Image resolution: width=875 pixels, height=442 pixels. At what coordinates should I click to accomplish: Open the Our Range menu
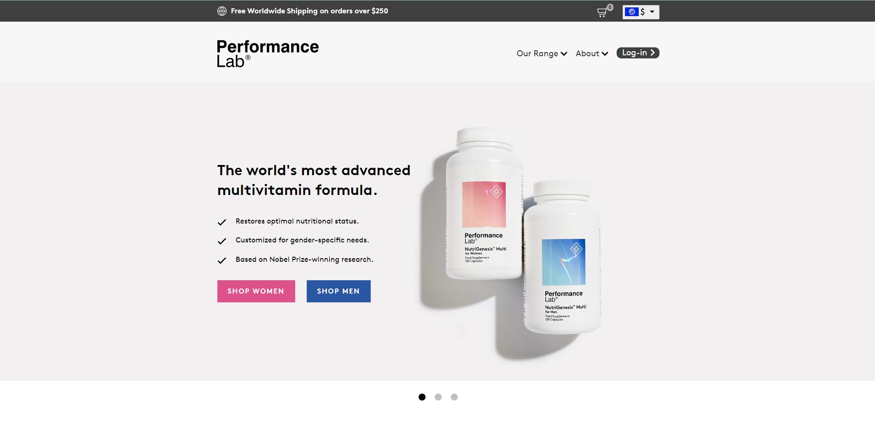pyautogui.click(x=542, y=53)
